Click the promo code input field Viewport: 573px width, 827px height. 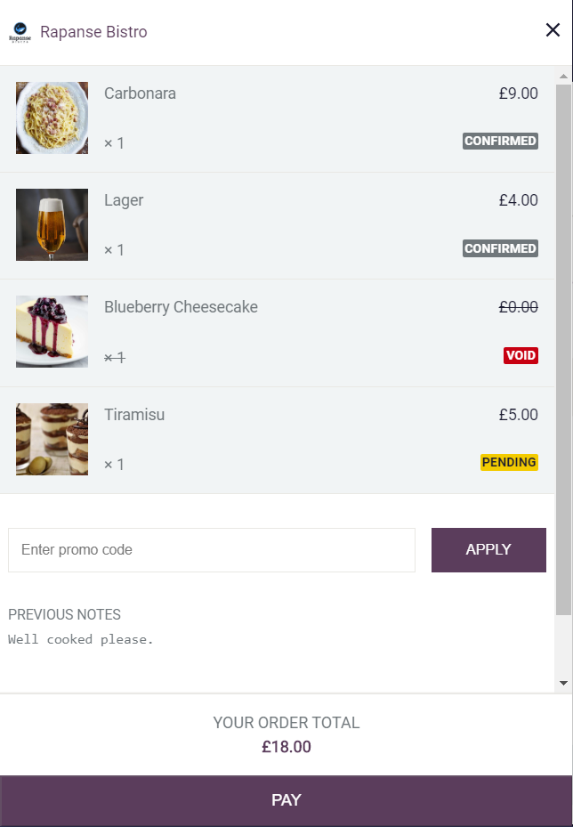[211, 550]
